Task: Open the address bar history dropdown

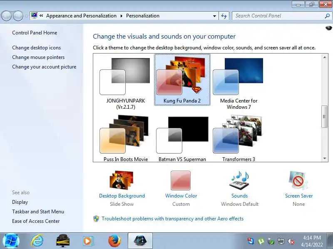Action: 214,16
